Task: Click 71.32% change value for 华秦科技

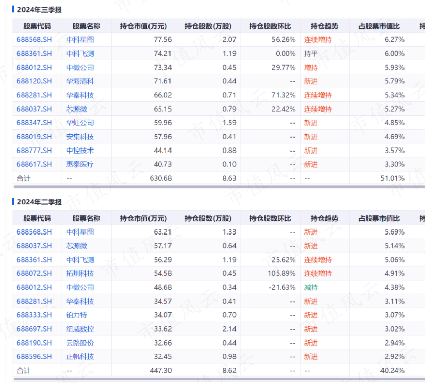Action: point(284,95)
